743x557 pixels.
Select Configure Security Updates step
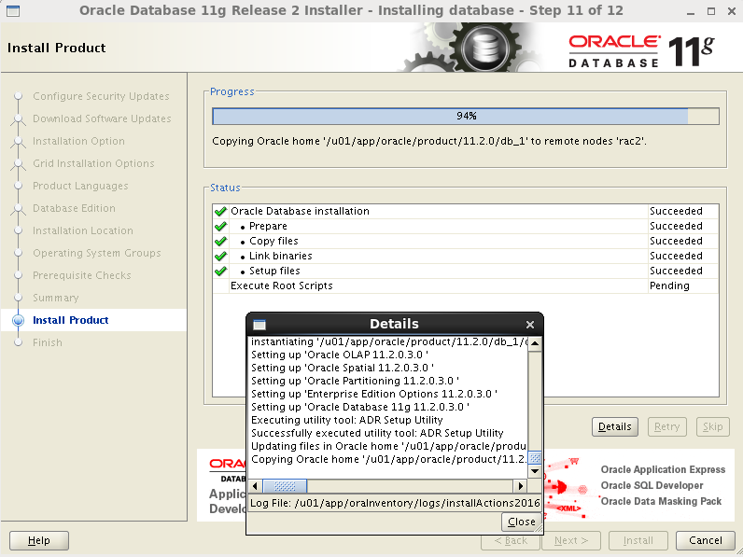101,96
